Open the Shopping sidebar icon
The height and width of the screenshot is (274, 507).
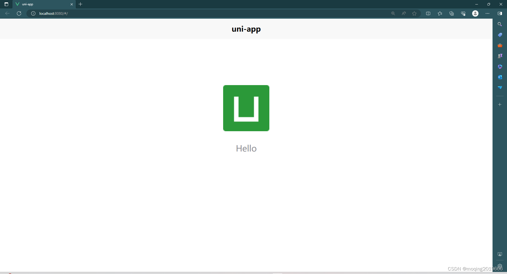pos(500,35)
